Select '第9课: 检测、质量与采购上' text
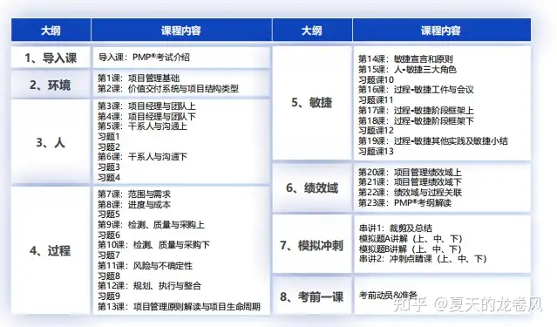This screenshot has width=557, height=327. point(151,225)
